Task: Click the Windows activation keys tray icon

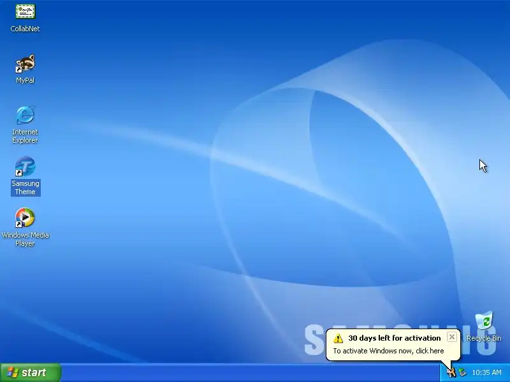Action: pyautogui.click(x=451, y=372)
